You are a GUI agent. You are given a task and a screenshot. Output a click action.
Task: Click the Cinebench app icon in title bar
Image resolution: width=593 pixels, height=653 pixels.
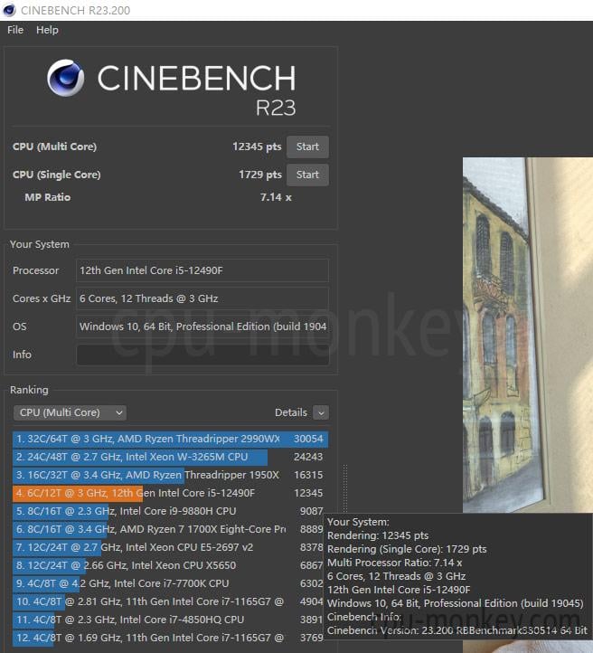9,10
